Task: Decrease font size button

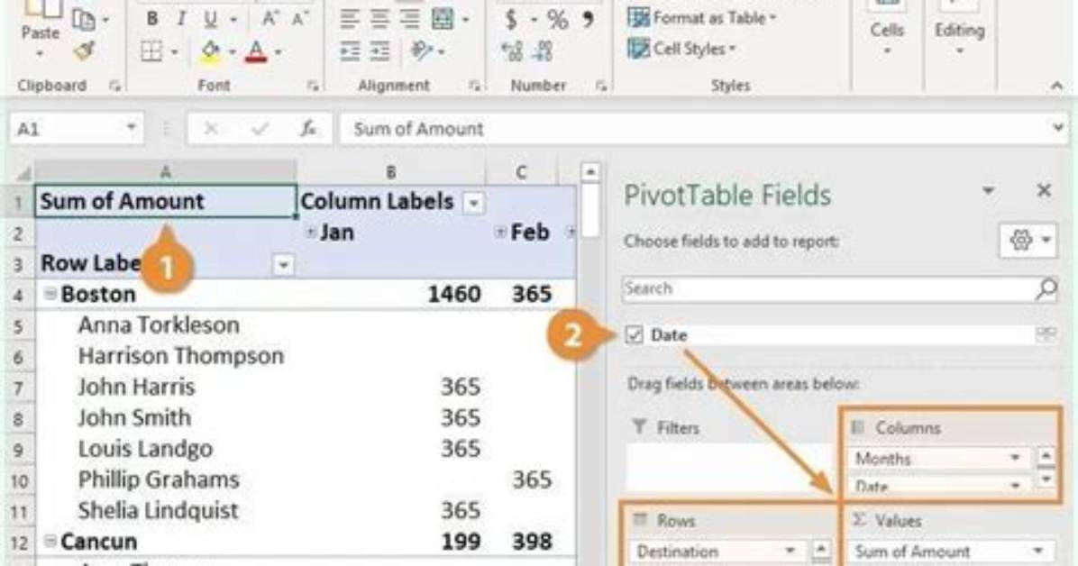Action: (300, 19)
